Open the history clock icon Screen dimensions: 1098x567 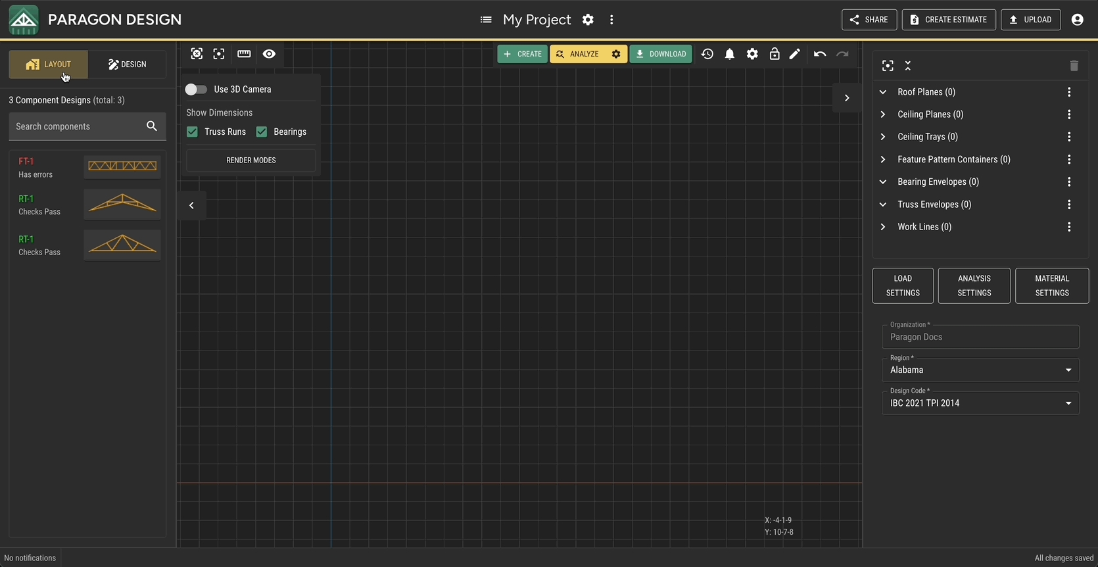point(707,54)
